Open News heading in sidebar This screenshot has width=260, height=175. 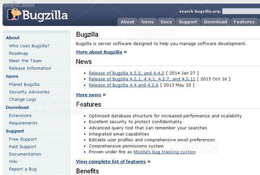[x=12, y=76]
